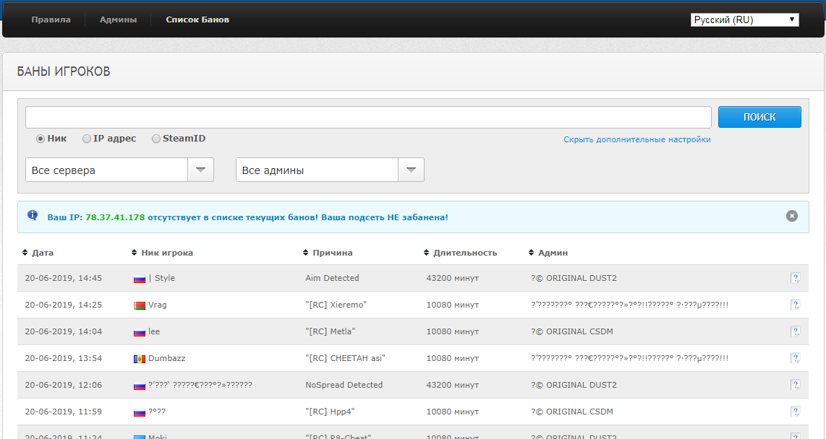
Task: Select the IP адрес radio button
Action: [x=86, y=139]
